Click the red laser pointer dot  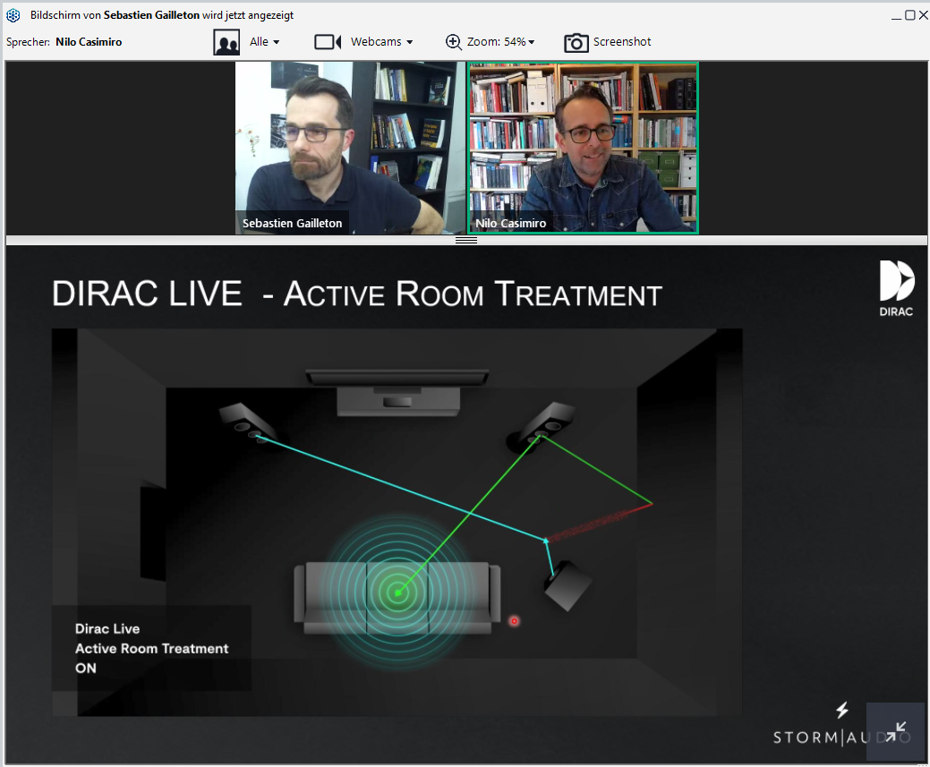point(514,621)
